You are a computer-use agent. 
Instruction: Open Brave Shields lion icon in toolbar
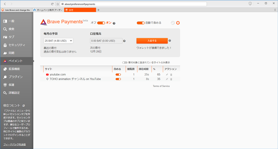click(x=250, y=4)
